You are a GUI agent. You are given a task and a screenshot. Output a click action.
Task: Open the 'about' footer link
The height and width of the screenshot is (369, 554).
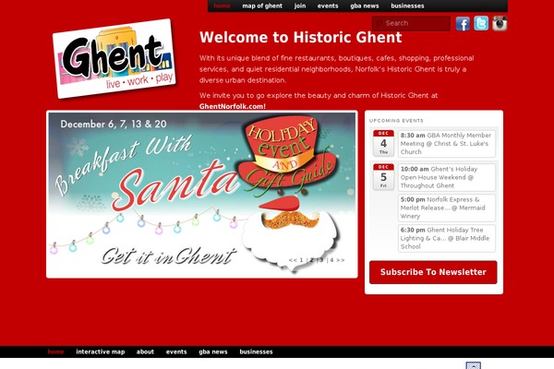pyautogui.click(x=145, y=351)
